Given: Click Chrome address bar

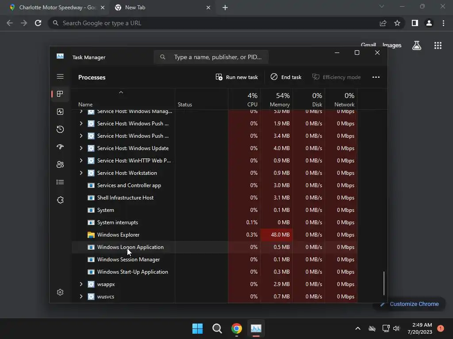Looking at the screenshot, I should coord(214,23).
